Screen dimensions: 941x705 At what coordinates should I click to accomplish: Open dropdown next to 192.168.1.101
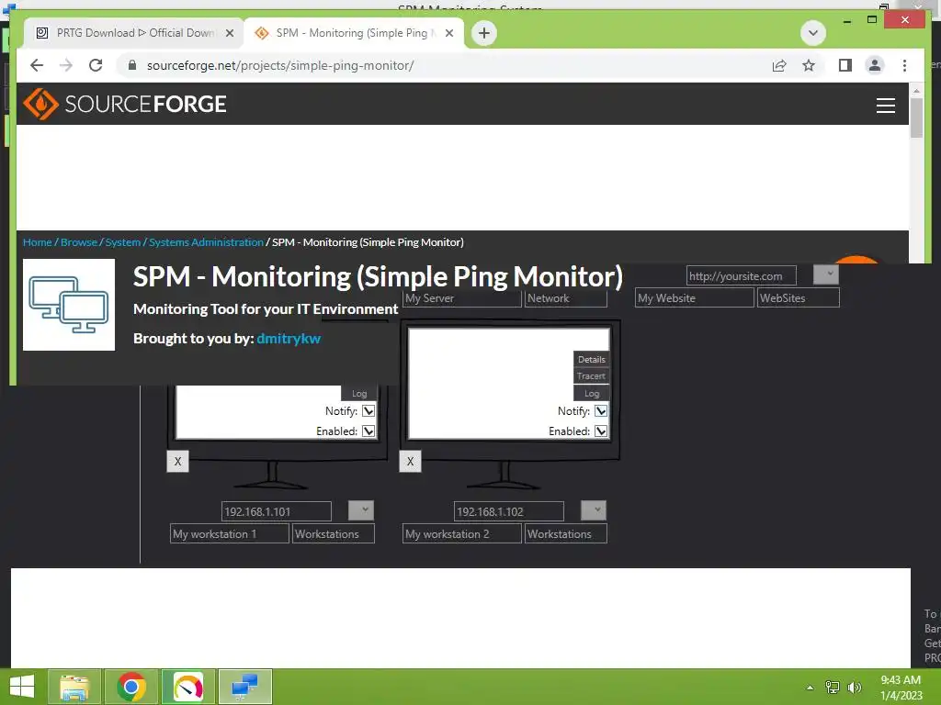pos(361,510)
